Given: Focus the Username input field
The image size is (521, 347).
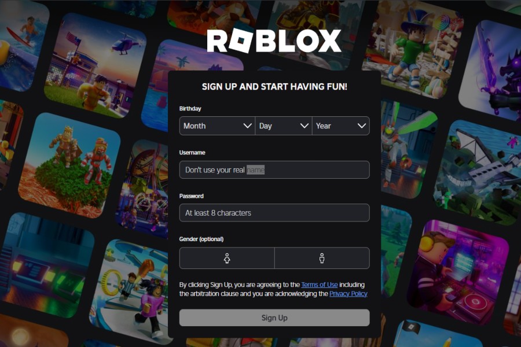Looking at the screenshot, I should pos(274,169).
